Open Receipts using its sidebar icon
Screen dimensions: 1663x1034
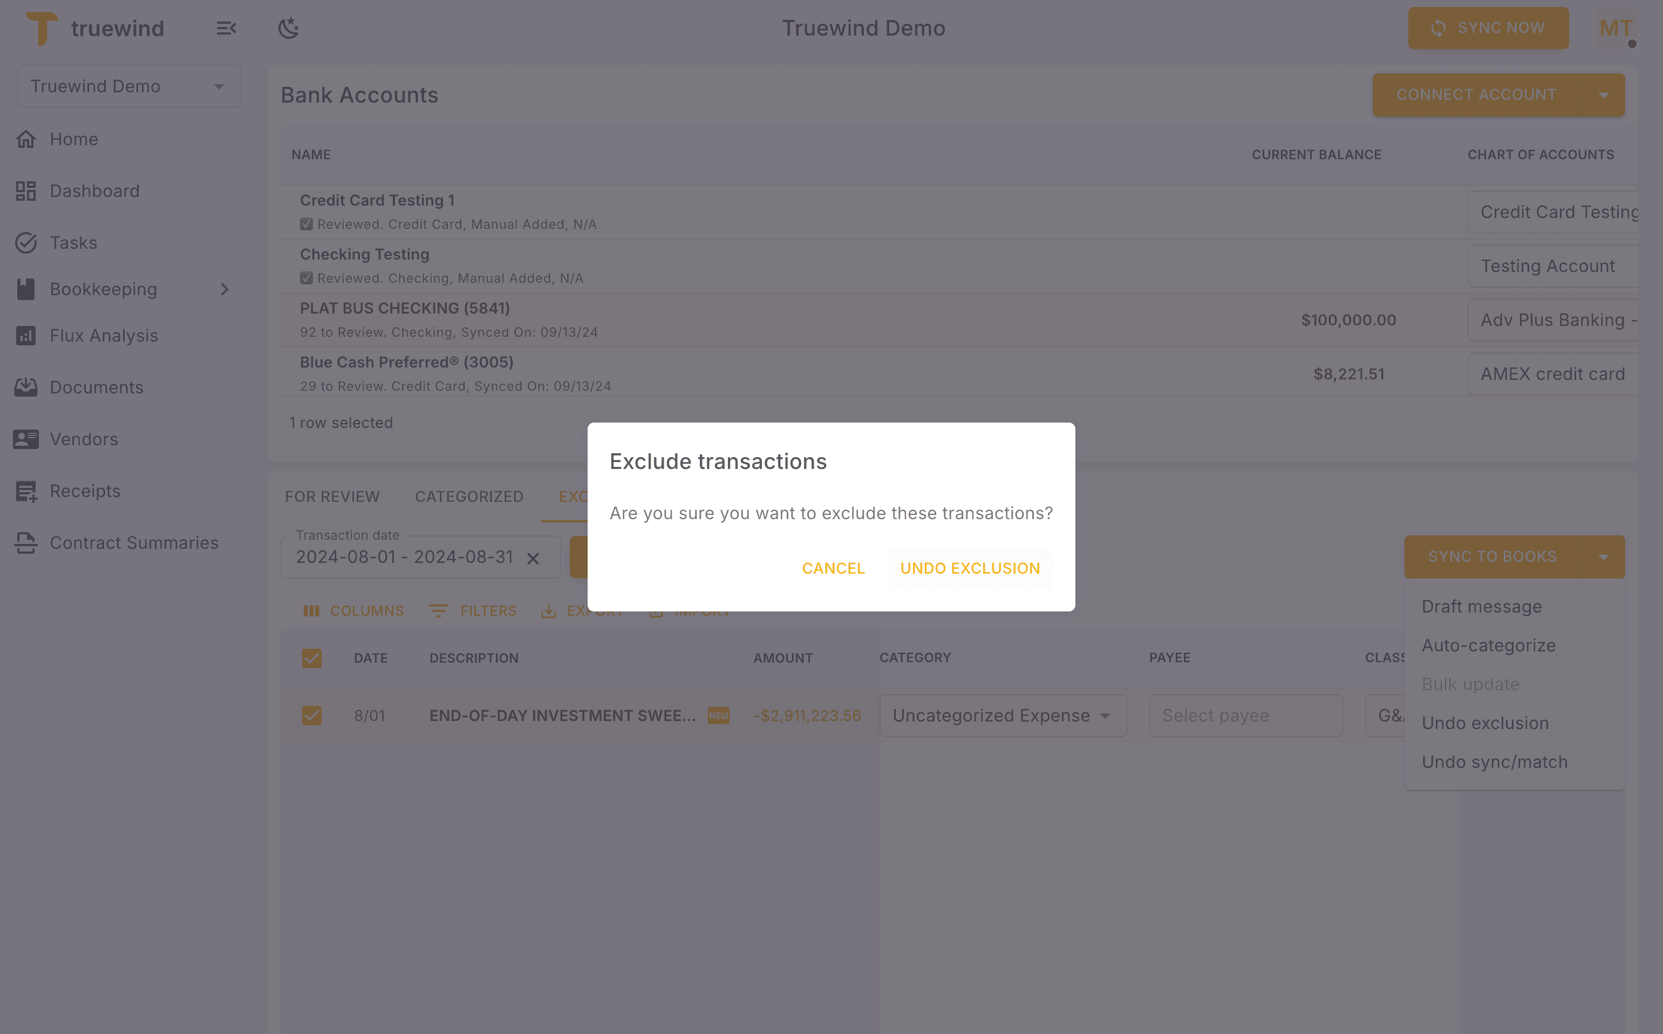click(26, 491)
